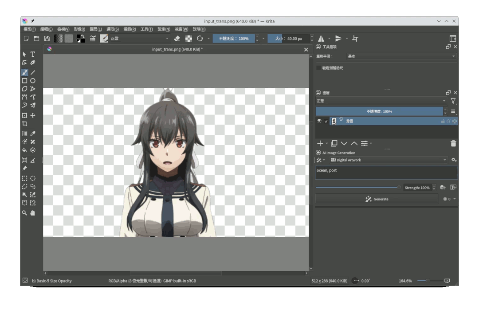The image size is (479, 310).
Task: Expand the Digital Artwork style dropdown
Action: point(388,160)
